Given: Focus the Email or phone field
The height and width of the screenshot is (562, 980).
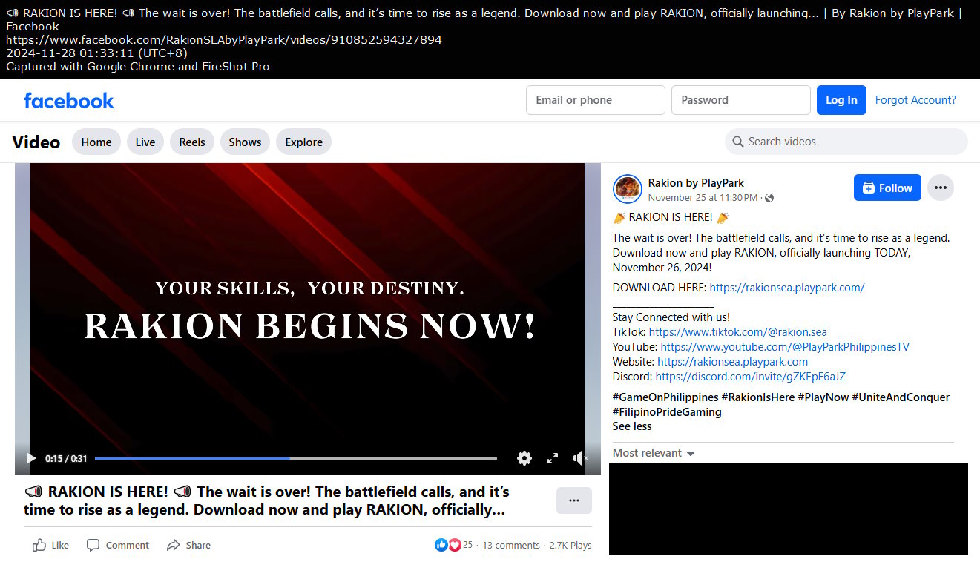Looking at the screenshot, I should [596, 100].
